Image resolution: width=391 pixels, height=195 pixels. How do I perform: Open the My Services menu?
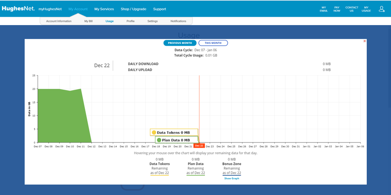point(104,9)
